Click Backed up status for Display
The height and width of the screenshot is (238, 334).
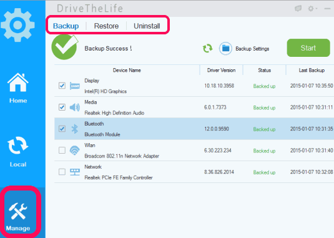point(264,86)
